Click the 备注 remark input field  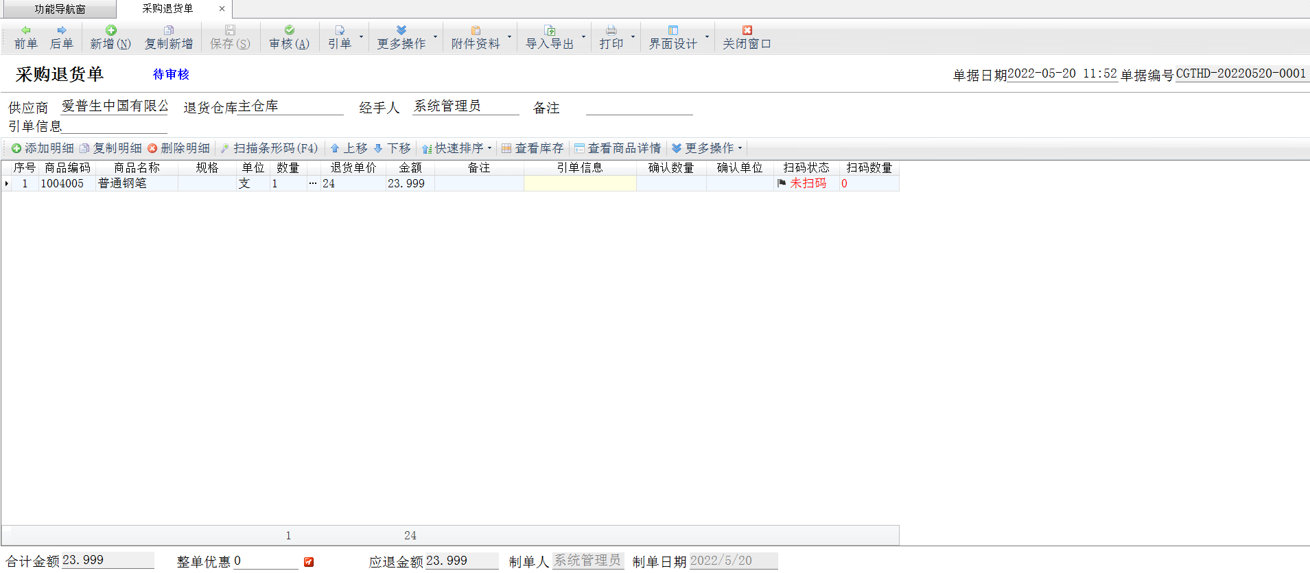click(639, 108)
